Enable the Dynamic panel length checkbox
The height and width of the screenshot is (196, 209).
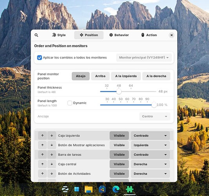pyautogui.click(x=70, y=103)
